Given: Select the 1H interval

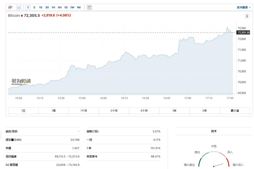Looking at the screenshot, I should click(x=53, y=7).
